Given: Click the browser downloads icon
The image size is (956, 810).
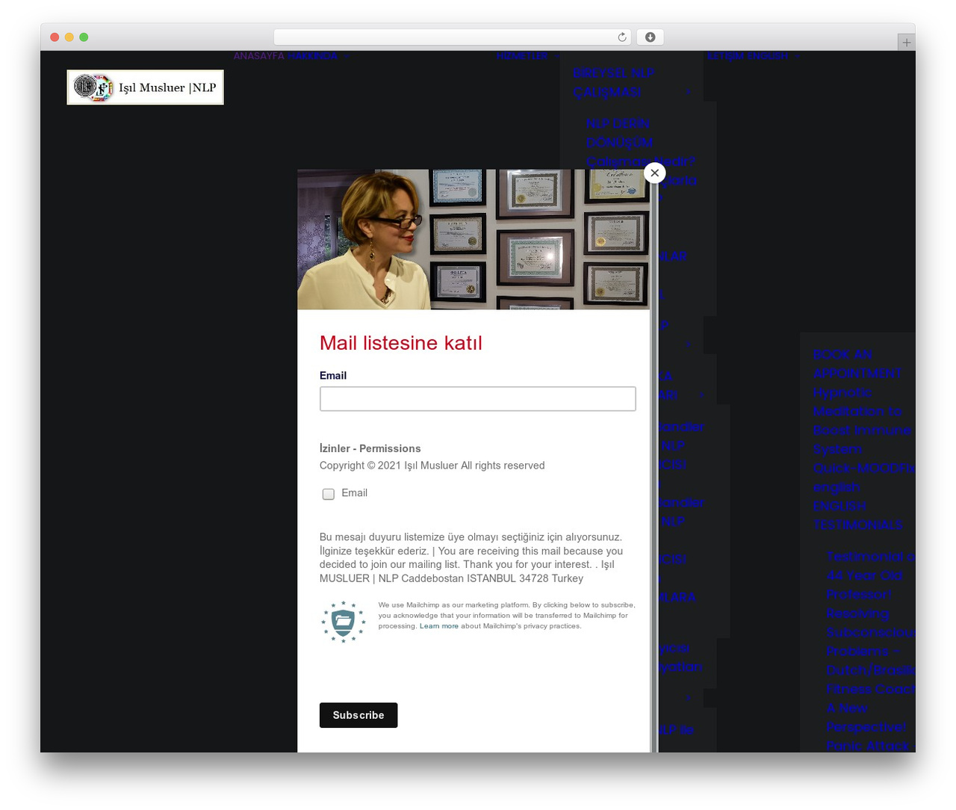Looking at the screenshot, I should coord(651,37).
